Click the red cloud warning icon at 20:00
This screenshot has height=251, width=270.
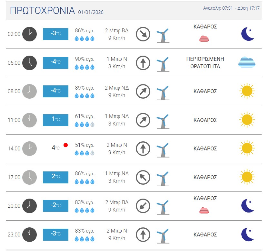pos(204,210)
